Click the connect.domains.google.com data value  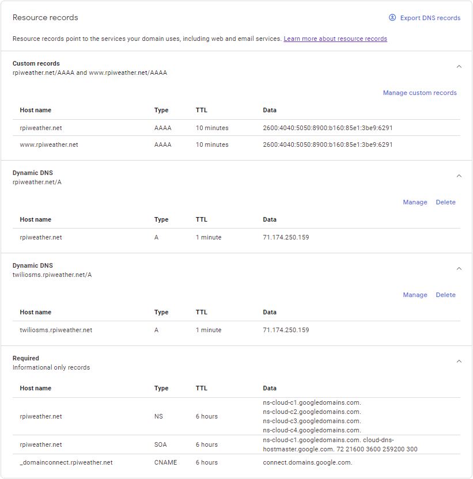[x=307, y=462]
